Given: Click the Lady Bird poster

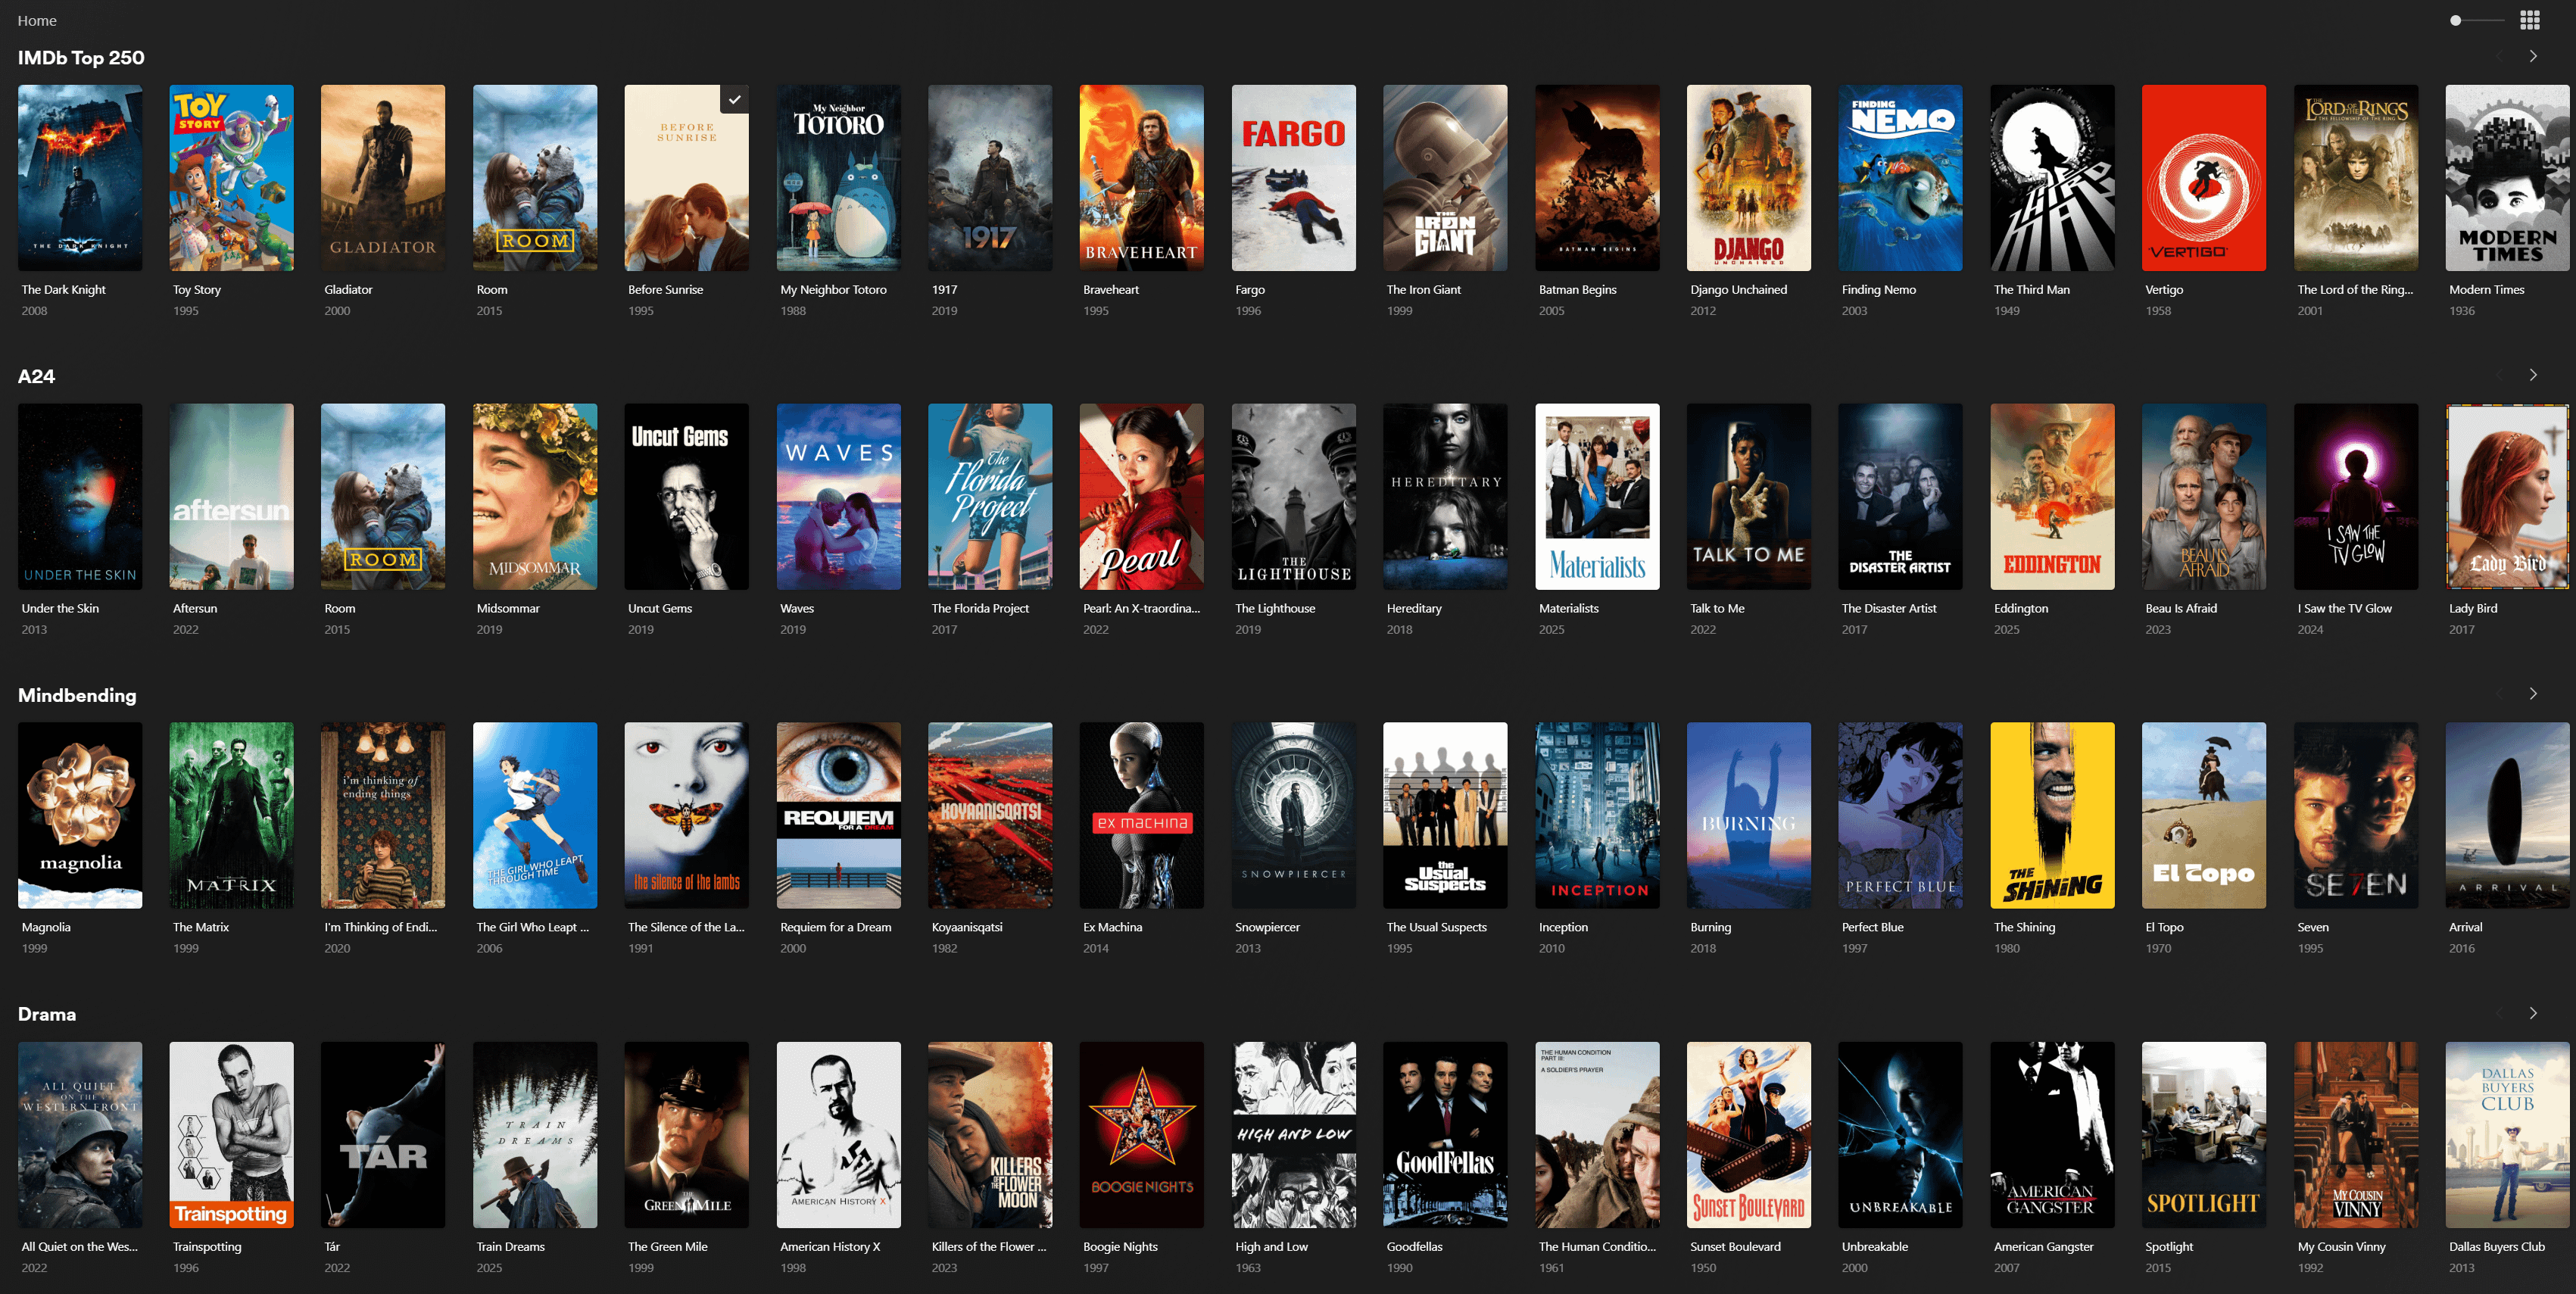Looking at the screenshot, I should coord(2507,497).
